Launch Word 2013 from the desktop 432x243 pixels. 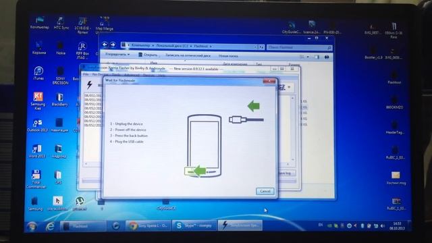point(37,151)
